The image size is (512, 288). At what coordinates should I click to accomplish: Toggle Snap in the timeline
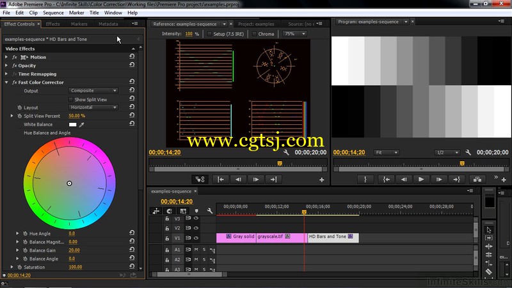point(169,211)
